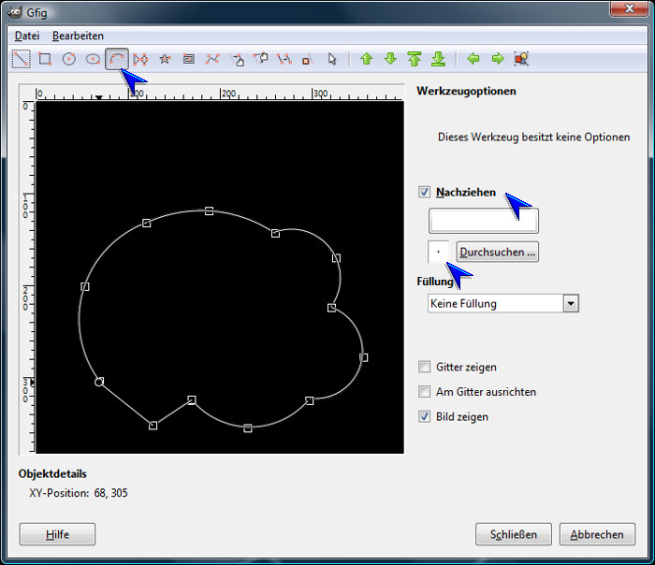
Task: Go to the next object
Action: (498, 59)
